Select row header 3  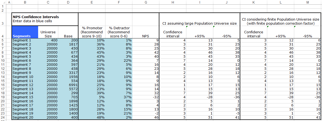(x=3, y=19)
